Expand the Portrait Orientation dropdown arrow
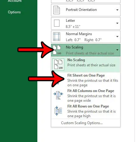The image size is (139, 142). coord(117,10)
